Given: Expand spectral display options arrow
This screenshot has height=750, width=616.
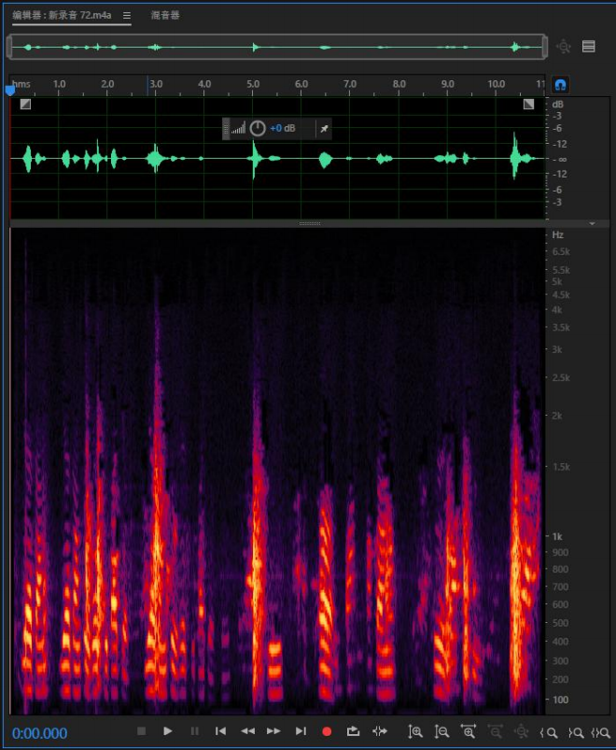Looking at the screenshot, I should pyautogui.click(x=592, y=223).
